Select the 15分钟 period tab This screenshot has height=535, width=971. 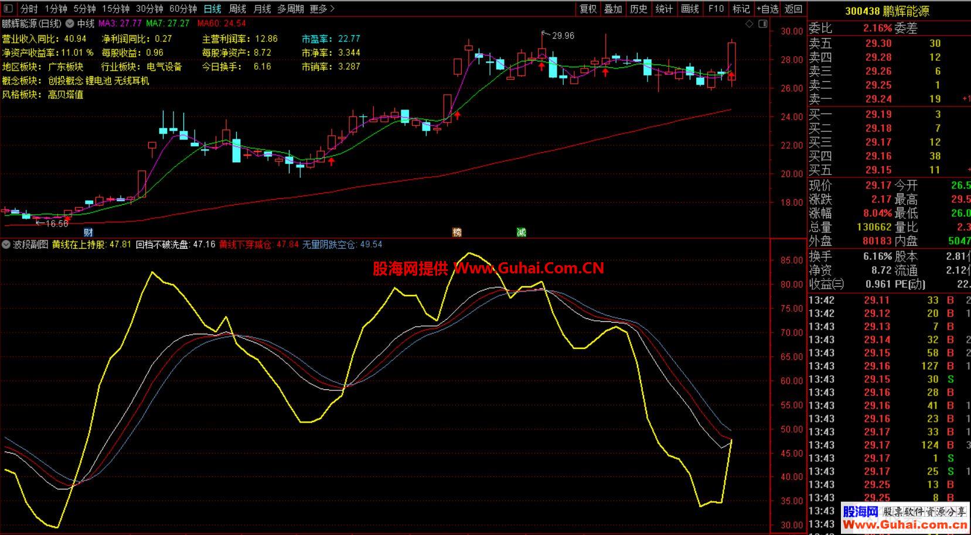(x=115, y=9)
